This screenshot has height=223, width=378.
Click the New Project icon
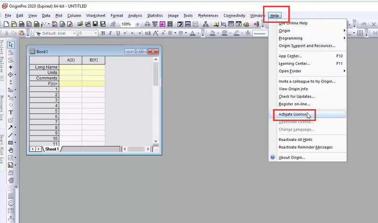(6, 24)
